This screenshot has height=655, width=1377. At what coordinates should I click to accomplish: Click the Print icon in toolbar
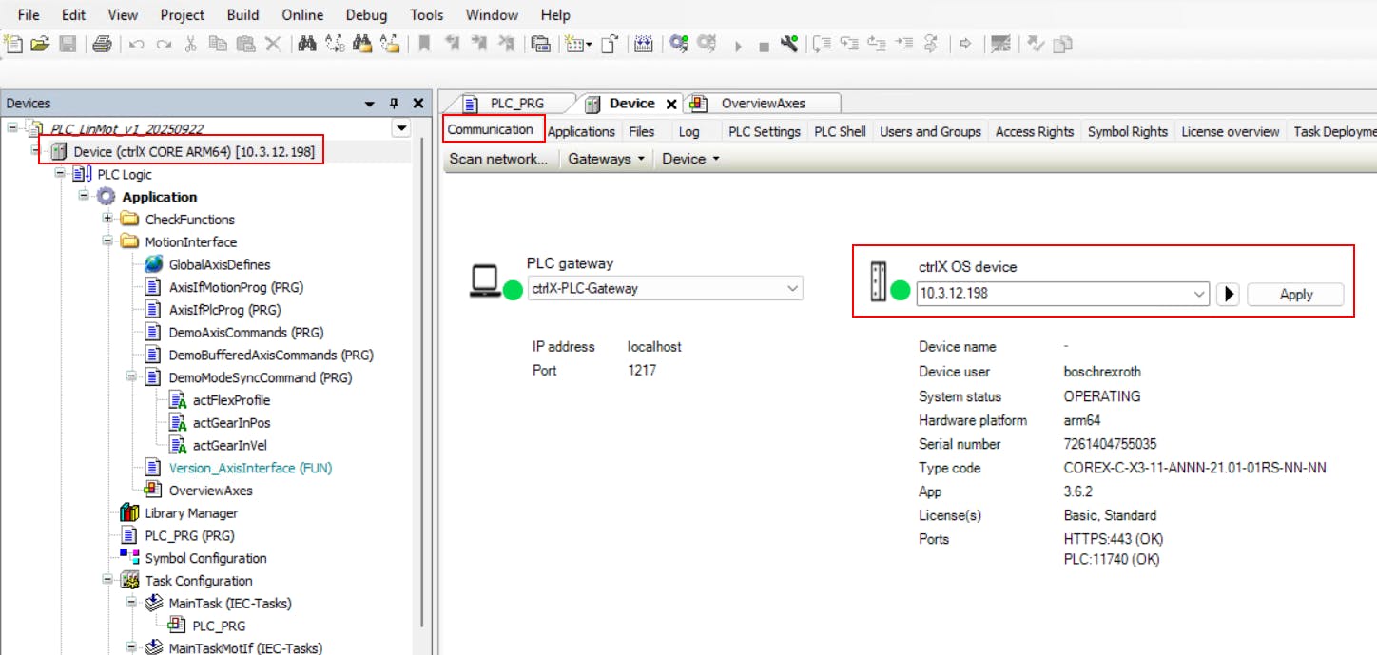click(x=103, y=44)
